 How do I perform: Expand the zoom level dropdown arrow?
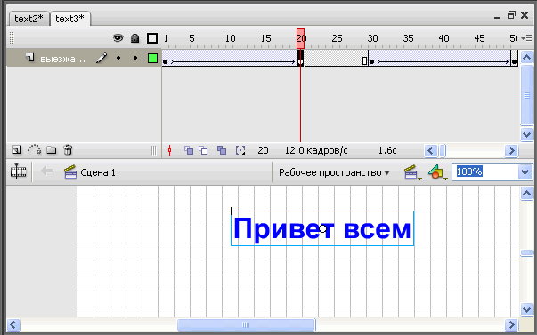pyautogui.click(x=525, y=171)
